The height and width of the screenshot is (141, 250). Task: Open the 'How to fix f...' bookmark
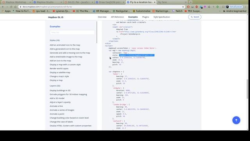21,11
